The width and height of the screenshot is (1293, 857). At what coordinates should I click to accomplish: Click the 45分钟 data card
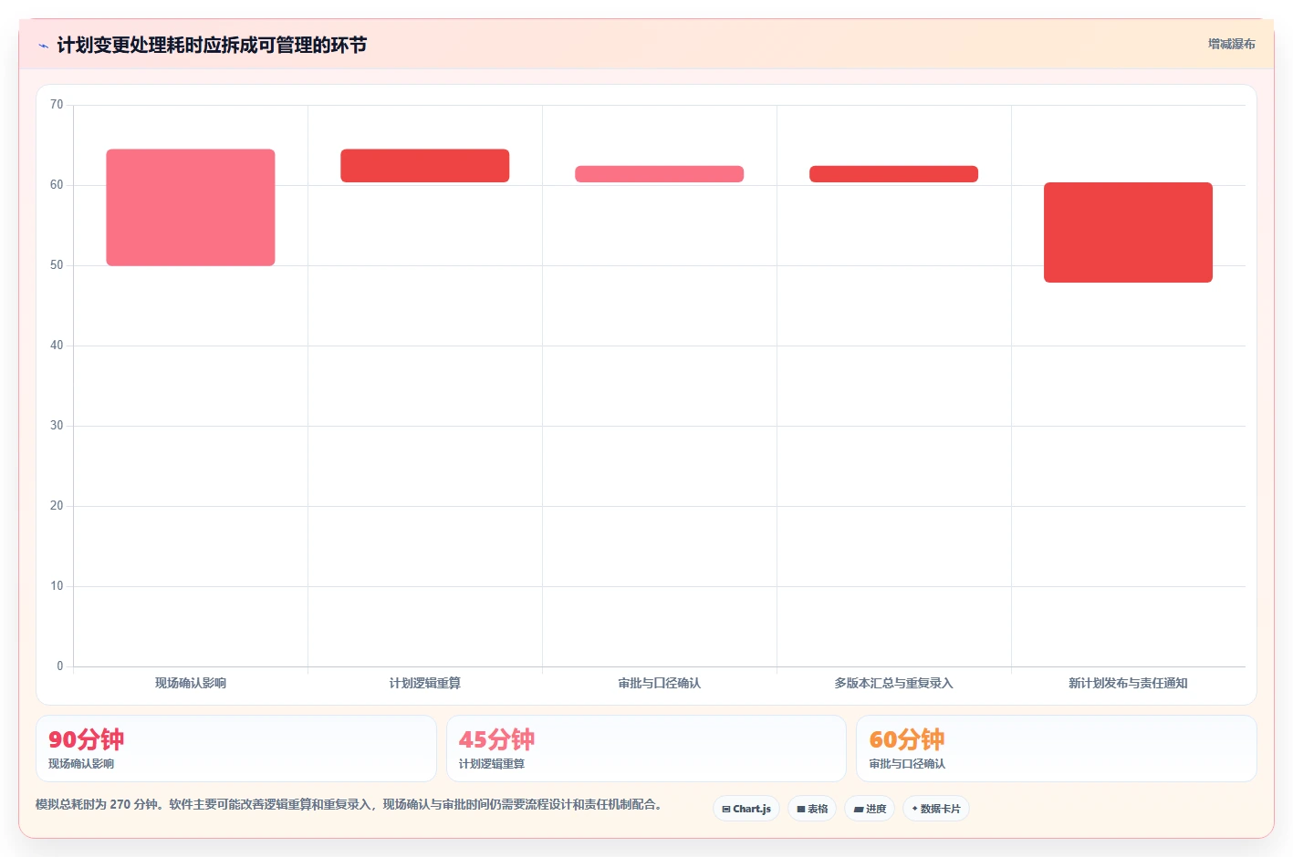tap(646, 749)
